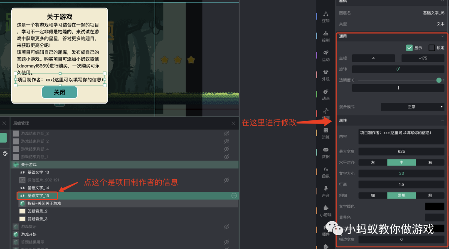Set horizontal alignment to 右
This screenshot has width=449, height=249.
[x=430, y=162]
